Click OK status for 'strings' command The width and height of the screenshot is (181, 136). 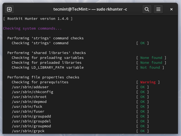coord(143,43)
